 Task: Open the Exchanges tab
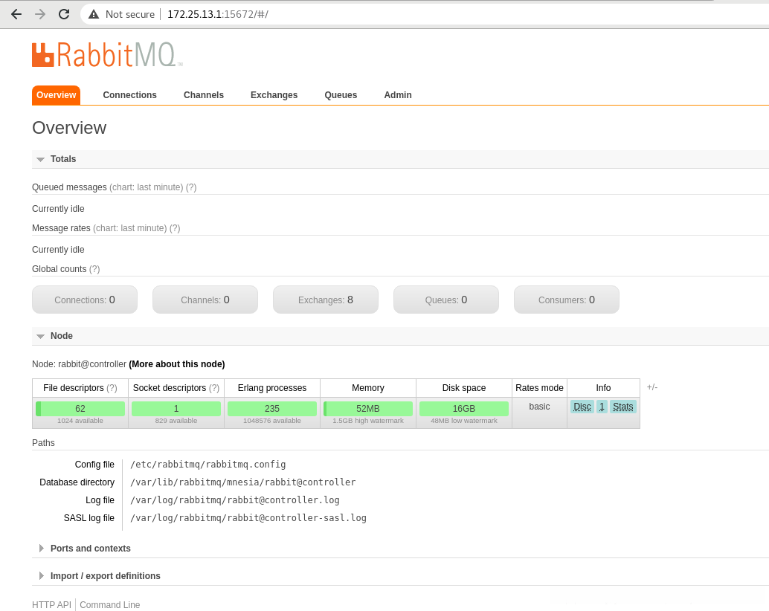point(274,95)
